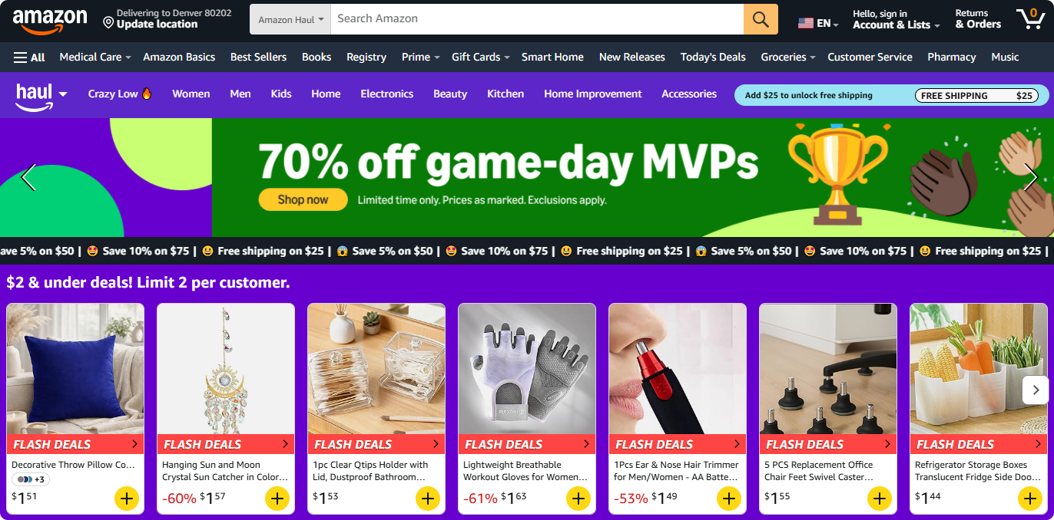Screen dimensions: 1054x520
Task: Select the Electronics category tab
Action: coord(387,94)
